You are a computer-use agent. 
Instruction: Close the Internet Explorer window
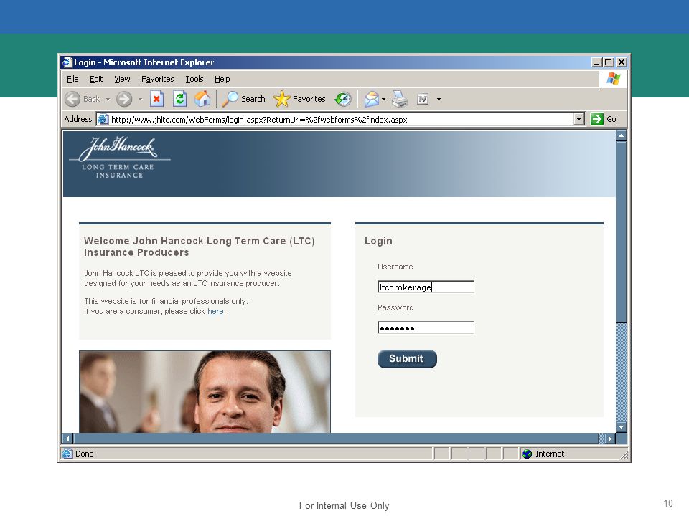(622, 62)
